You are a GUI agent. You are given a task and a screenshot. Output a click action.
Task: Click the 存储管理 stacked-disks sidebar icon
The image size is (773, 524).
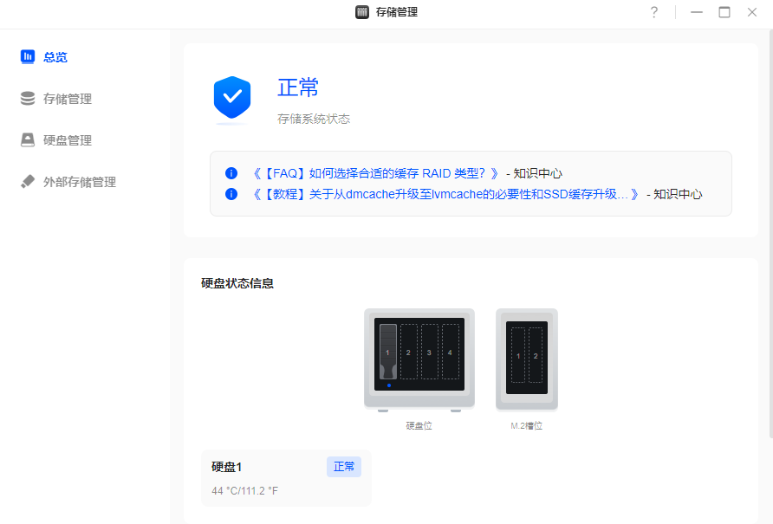tap(28, 99)
